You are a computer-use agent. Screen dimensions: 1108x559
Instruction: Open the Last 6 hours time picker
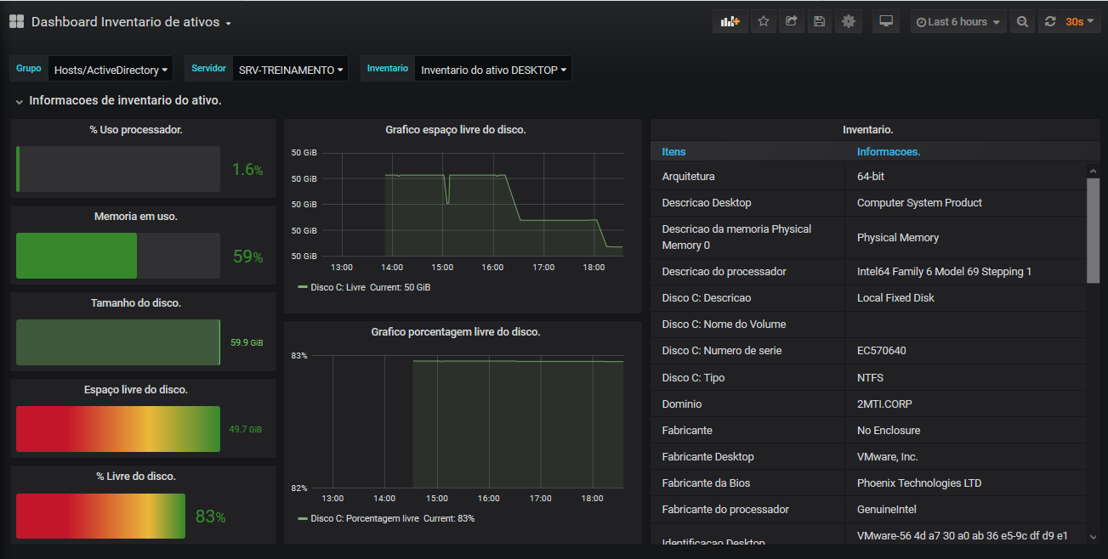[x=957, y=22]
